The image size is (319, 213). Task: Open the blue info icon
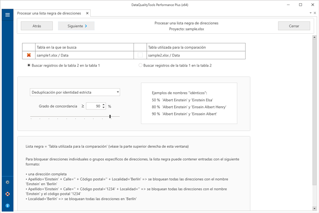pyautogui.click(x=8, y=206)
